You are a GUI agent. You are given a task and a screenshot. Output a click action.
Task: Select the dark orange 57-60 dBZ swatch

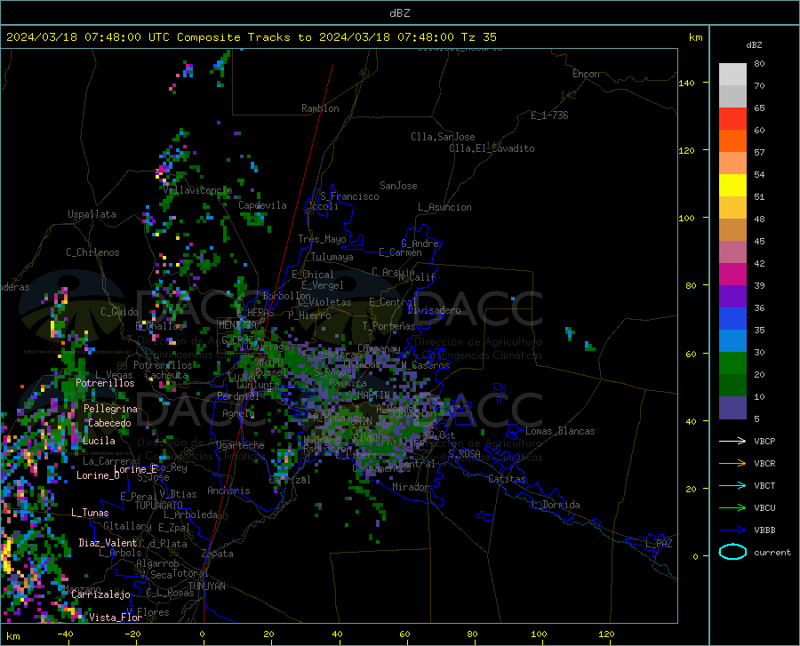coord(732,140)
